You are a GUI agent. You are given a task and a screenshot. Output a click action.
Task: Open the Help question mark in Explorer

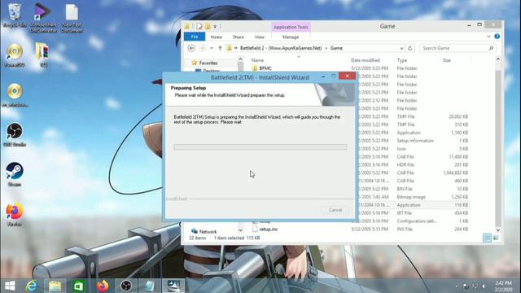[x=497, y=36]
